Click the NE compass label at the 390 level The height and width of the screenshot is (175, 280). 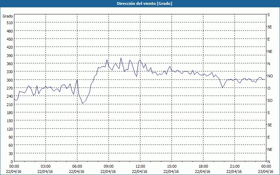point(269,51)
